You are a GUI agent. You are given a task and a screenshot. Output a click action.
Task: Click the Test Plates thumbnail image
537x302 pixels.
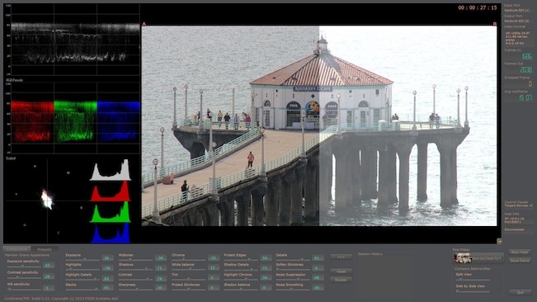click(463, 258)
